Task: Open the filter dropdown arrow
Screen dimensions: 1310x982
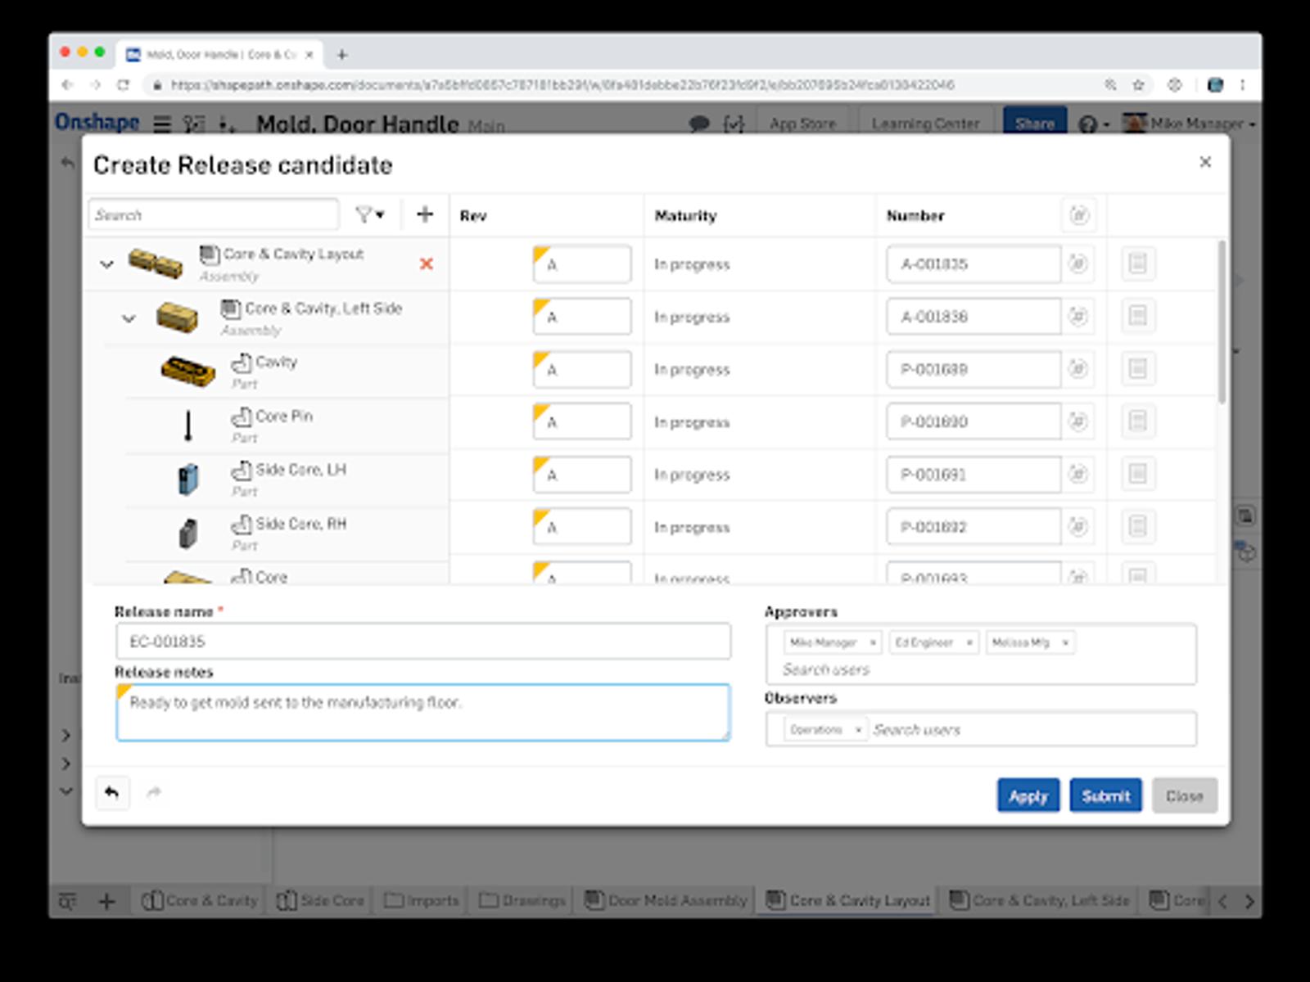Action: (381, 215)
